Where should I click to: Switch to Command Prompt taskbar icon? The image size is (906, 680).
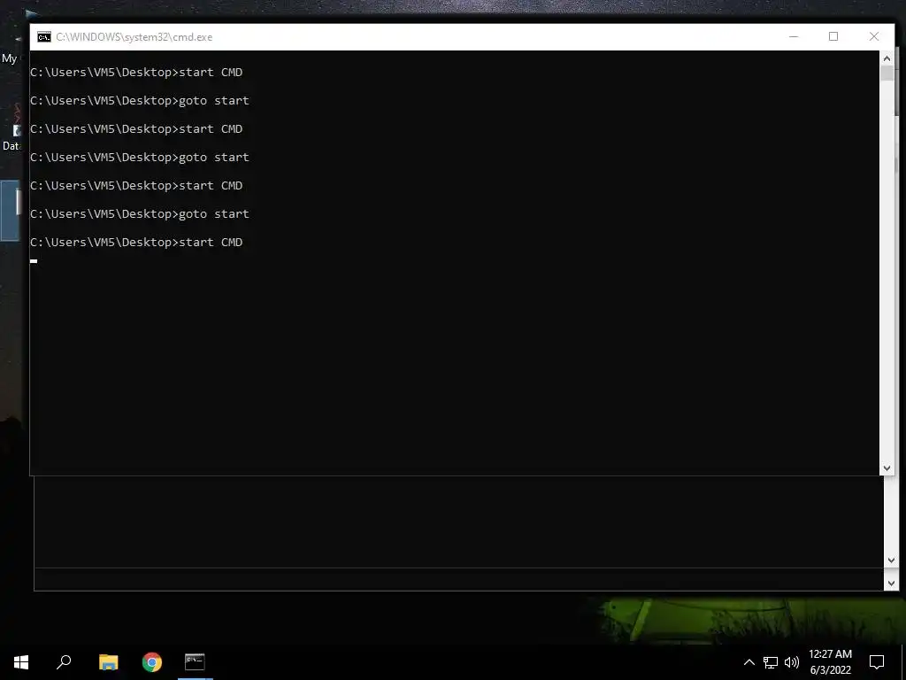click(195, 662)
